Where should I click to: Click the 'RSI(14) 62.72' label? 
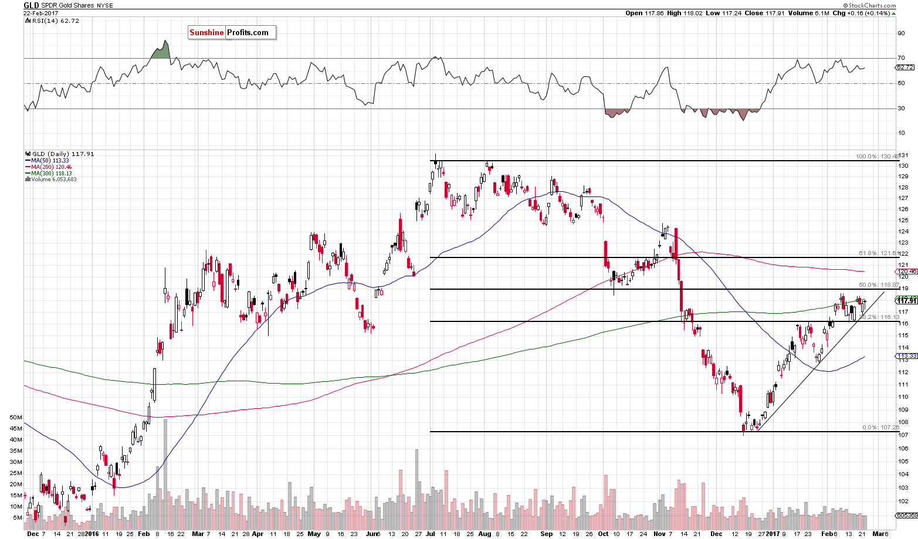(55, 21)
